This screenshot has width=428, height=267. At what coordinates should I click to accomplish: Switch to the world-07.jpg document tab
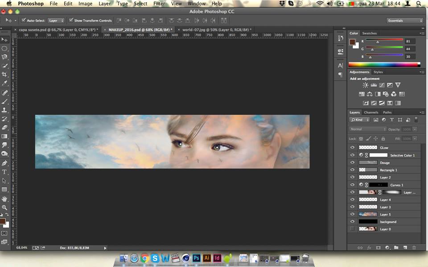(x=214, y=30)
